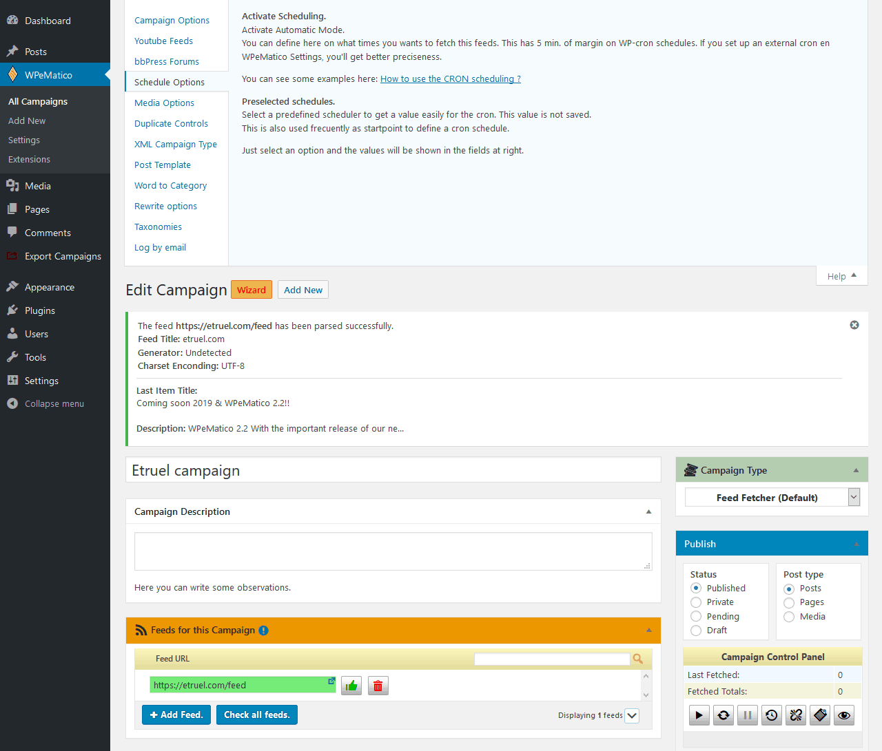Click the Check all feeds button

pos(256,715)
